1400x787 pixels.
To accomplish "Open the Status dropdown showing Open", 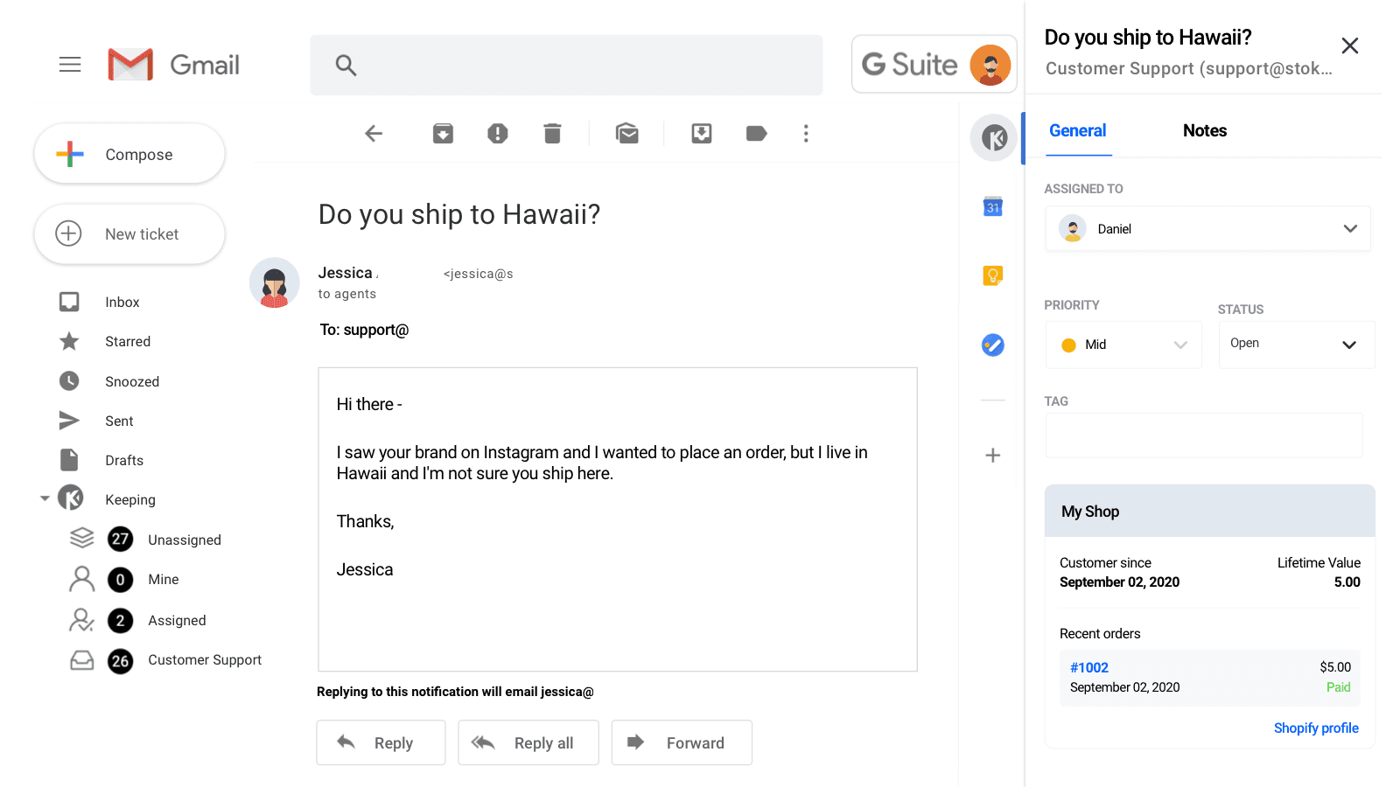I will [1296, 344].
